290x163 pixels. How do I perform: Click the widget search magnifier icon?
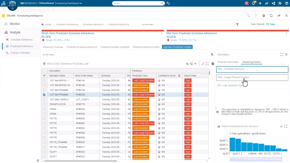[x=248, y=16]
